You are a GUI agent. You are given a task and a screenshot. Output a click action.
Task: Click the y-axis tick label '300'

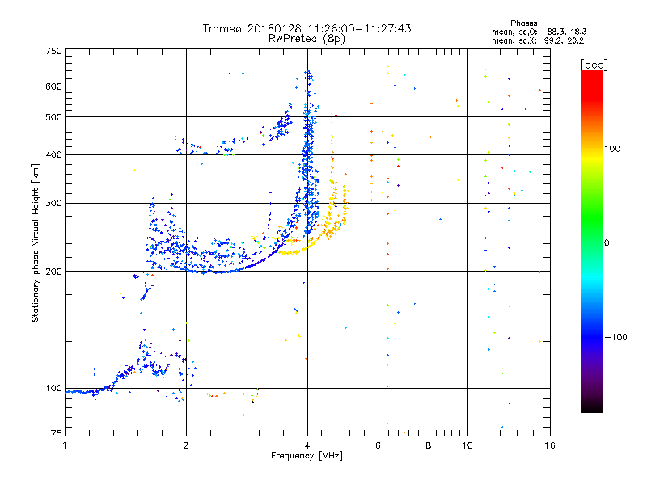point(53,204)
